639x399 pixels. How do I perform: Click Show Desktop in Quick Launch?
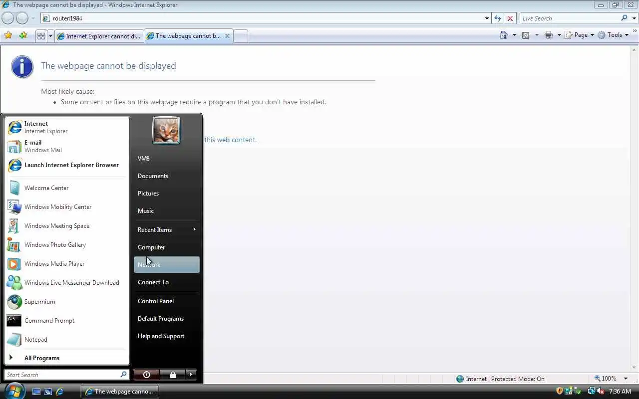pyautogui.click(x=36, y=392)
